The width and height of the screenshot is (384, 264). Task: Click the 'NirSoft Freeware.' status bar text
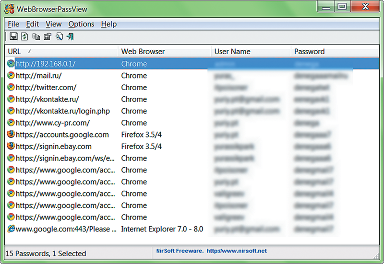click(x=180, y=251)
